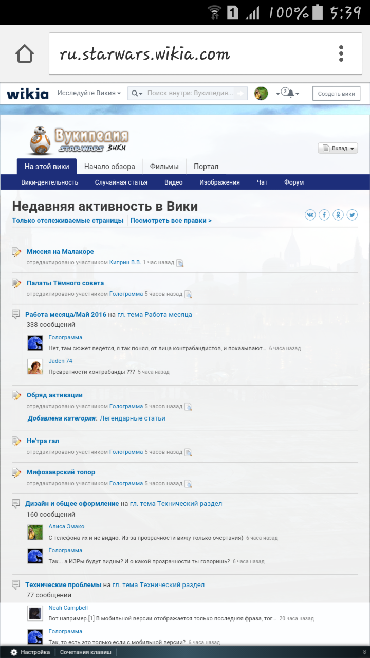The height and width of the screenshot is (658, 370).
Task: Select Начало обзора tab
Action: click(x=109, y=167)
